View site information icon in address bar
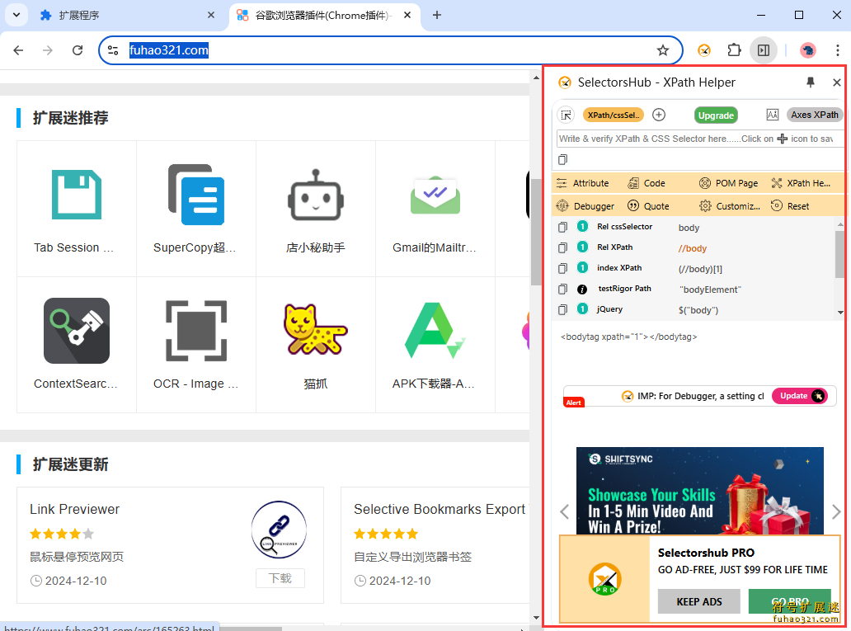Image resolution: width=851 pixels, height=631 pixels. (x=113, y=50)
